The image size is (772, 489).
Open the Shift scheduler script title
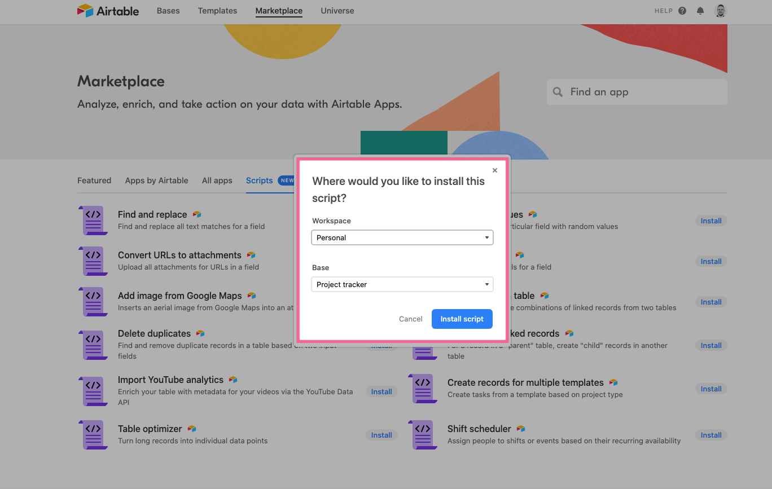pyautogui.click(x=479, y=429)
